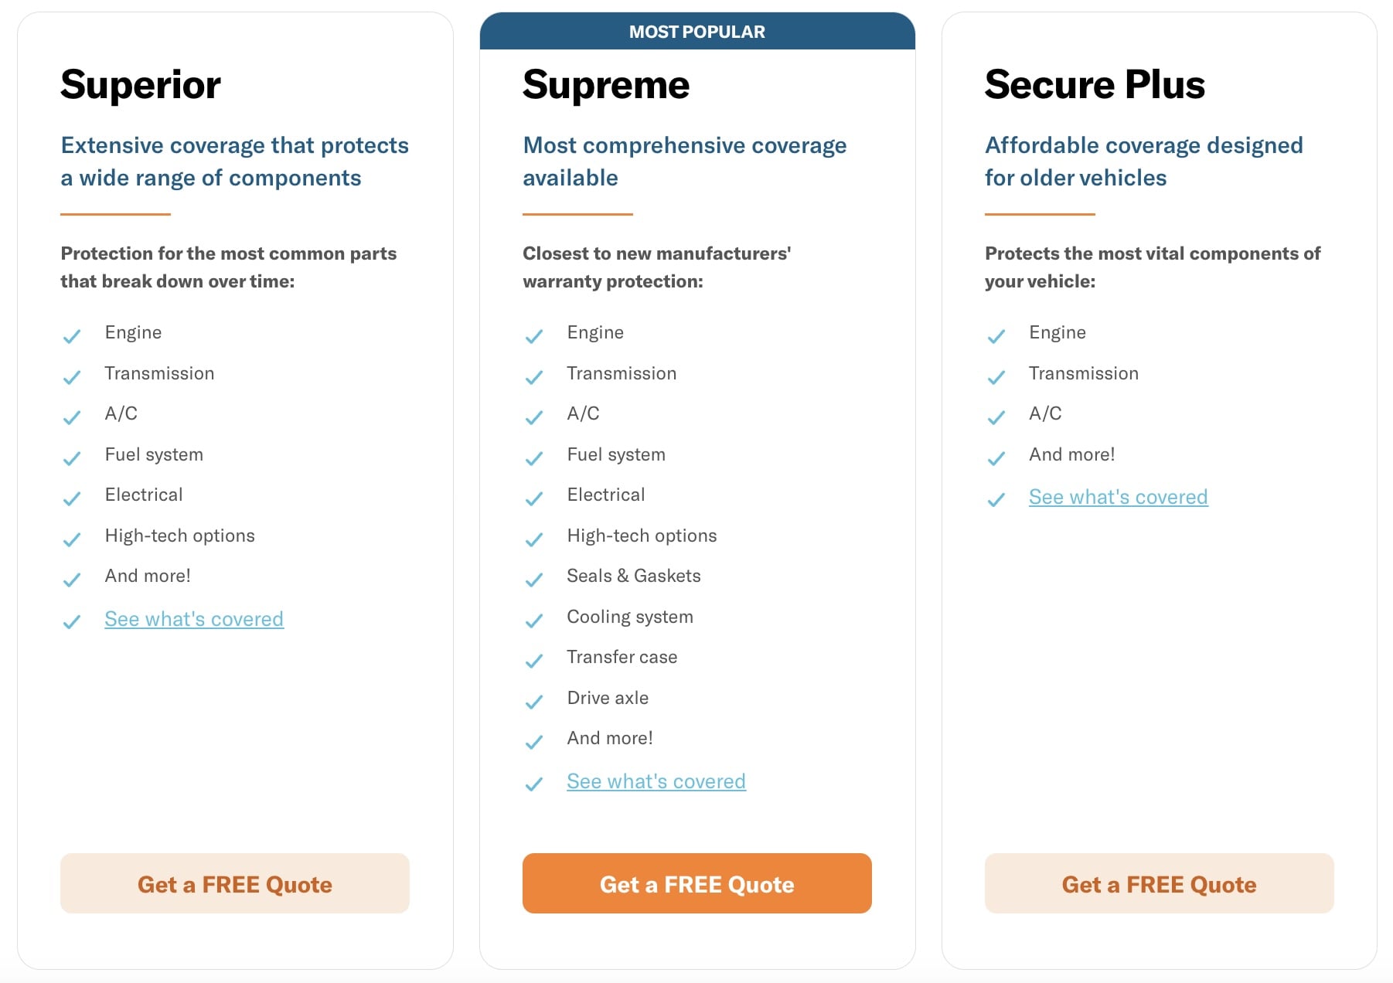Click the Secure Plus plan heading
Viewport: 1393px width, 983px height.
pos(1095,84)
